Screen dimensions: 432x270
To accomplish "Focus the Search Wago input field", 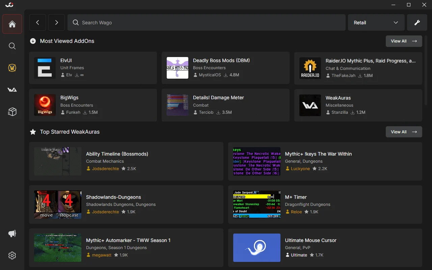I will point(207,23).
